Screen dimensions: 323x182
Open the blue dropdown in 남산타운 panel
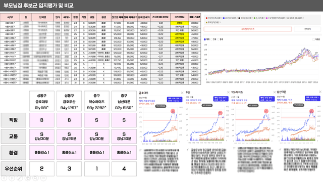coord(312,99)
